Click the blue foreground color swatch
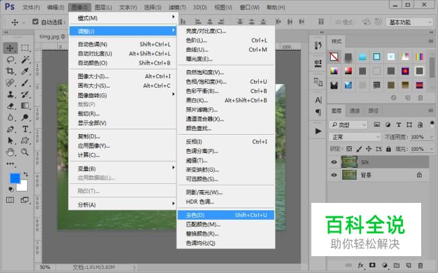Viewport: 438px width, 273px height. [x=13, y=178]
